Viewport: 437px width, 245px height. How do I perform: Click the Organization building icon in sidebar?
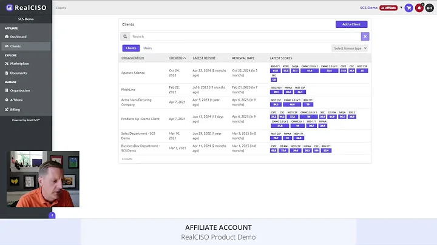point(7,90)
